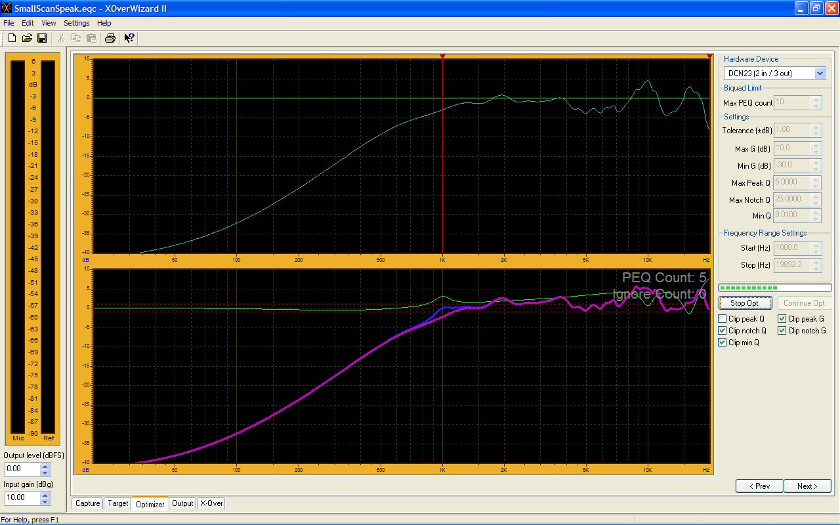The height and width of the screenshot is (525, 840).
Task: Open the Edit menu
Action: click(x=28, y=23)
